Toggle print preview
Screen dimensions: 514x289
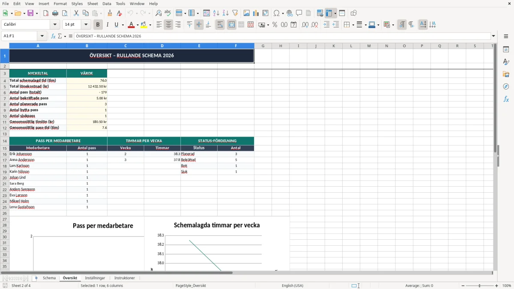(x=65, y=13)
